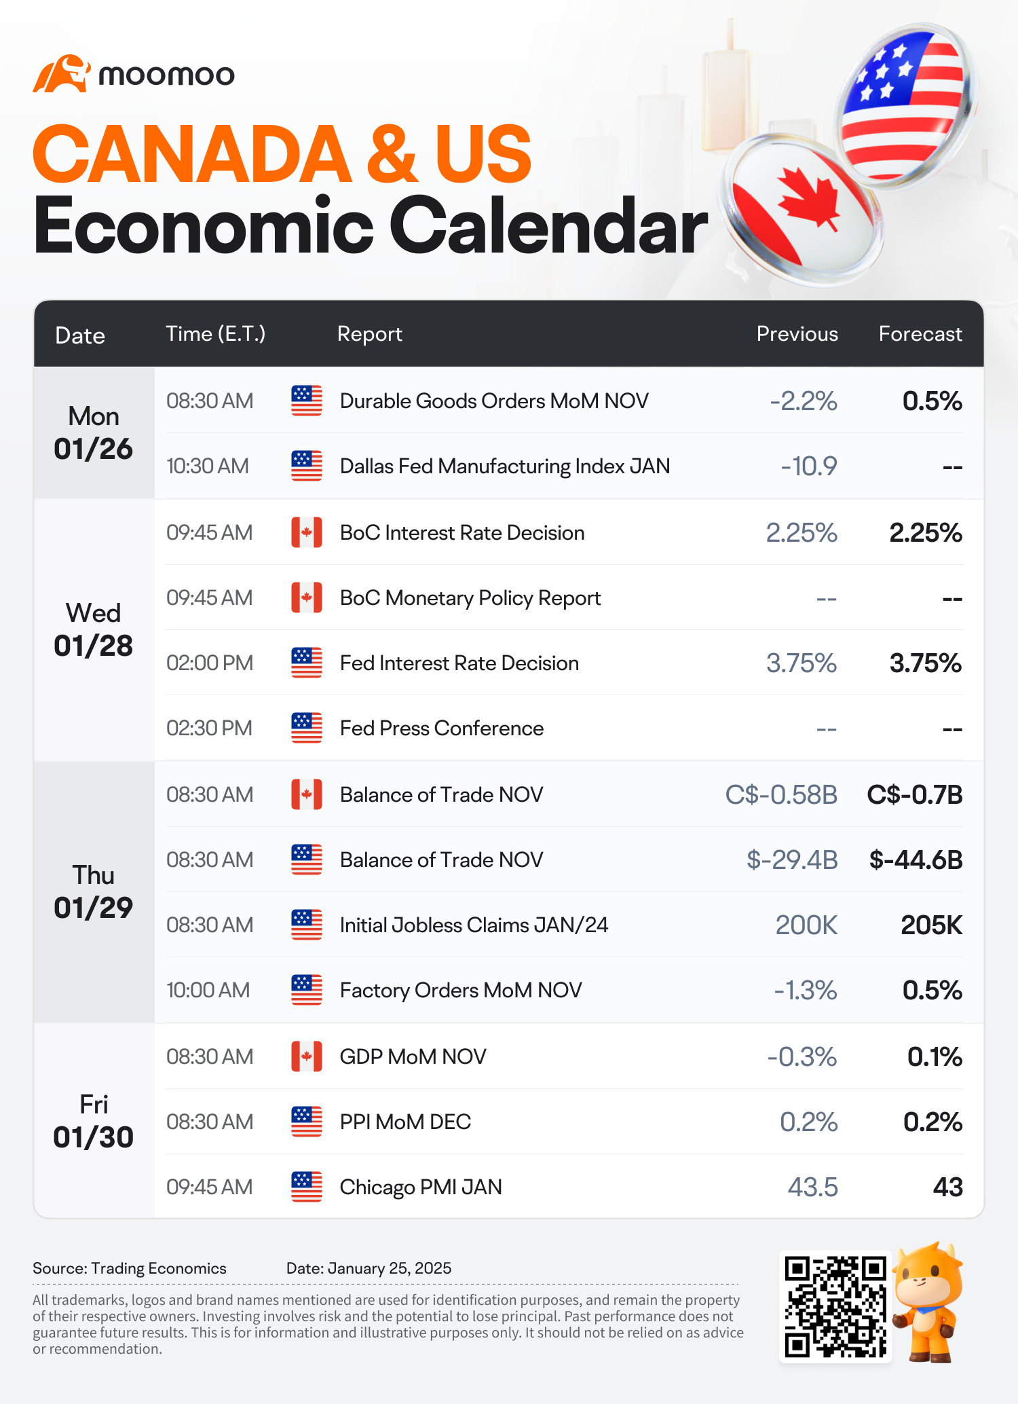The width and height of the screenshot is (1018, 1404).
Task: Click the QR code at bottom right
Action: [835, 1307]
